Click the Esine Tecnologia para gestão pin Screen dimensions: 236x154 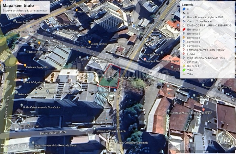[x=103, y=75]
